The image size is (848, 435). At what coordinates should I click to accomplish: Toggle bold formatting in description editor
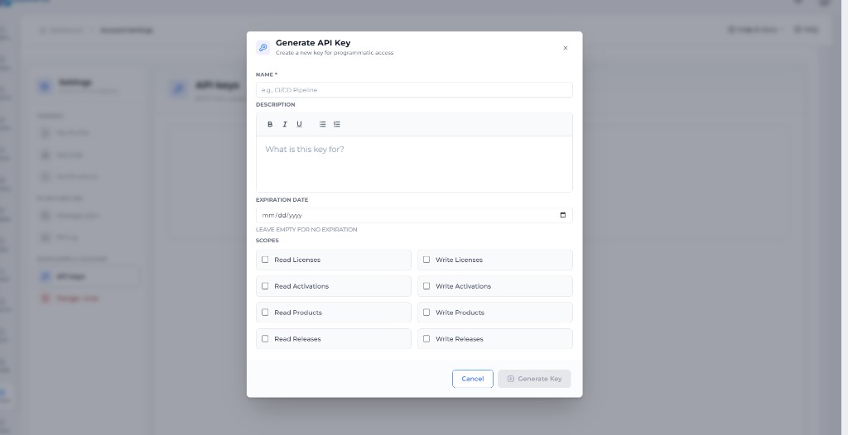270,124
